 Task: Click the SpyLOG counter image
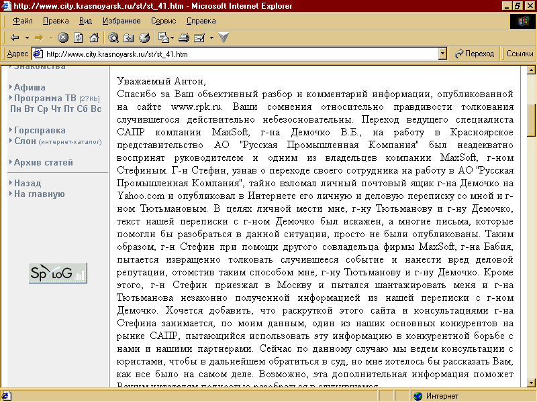point(58,273)
